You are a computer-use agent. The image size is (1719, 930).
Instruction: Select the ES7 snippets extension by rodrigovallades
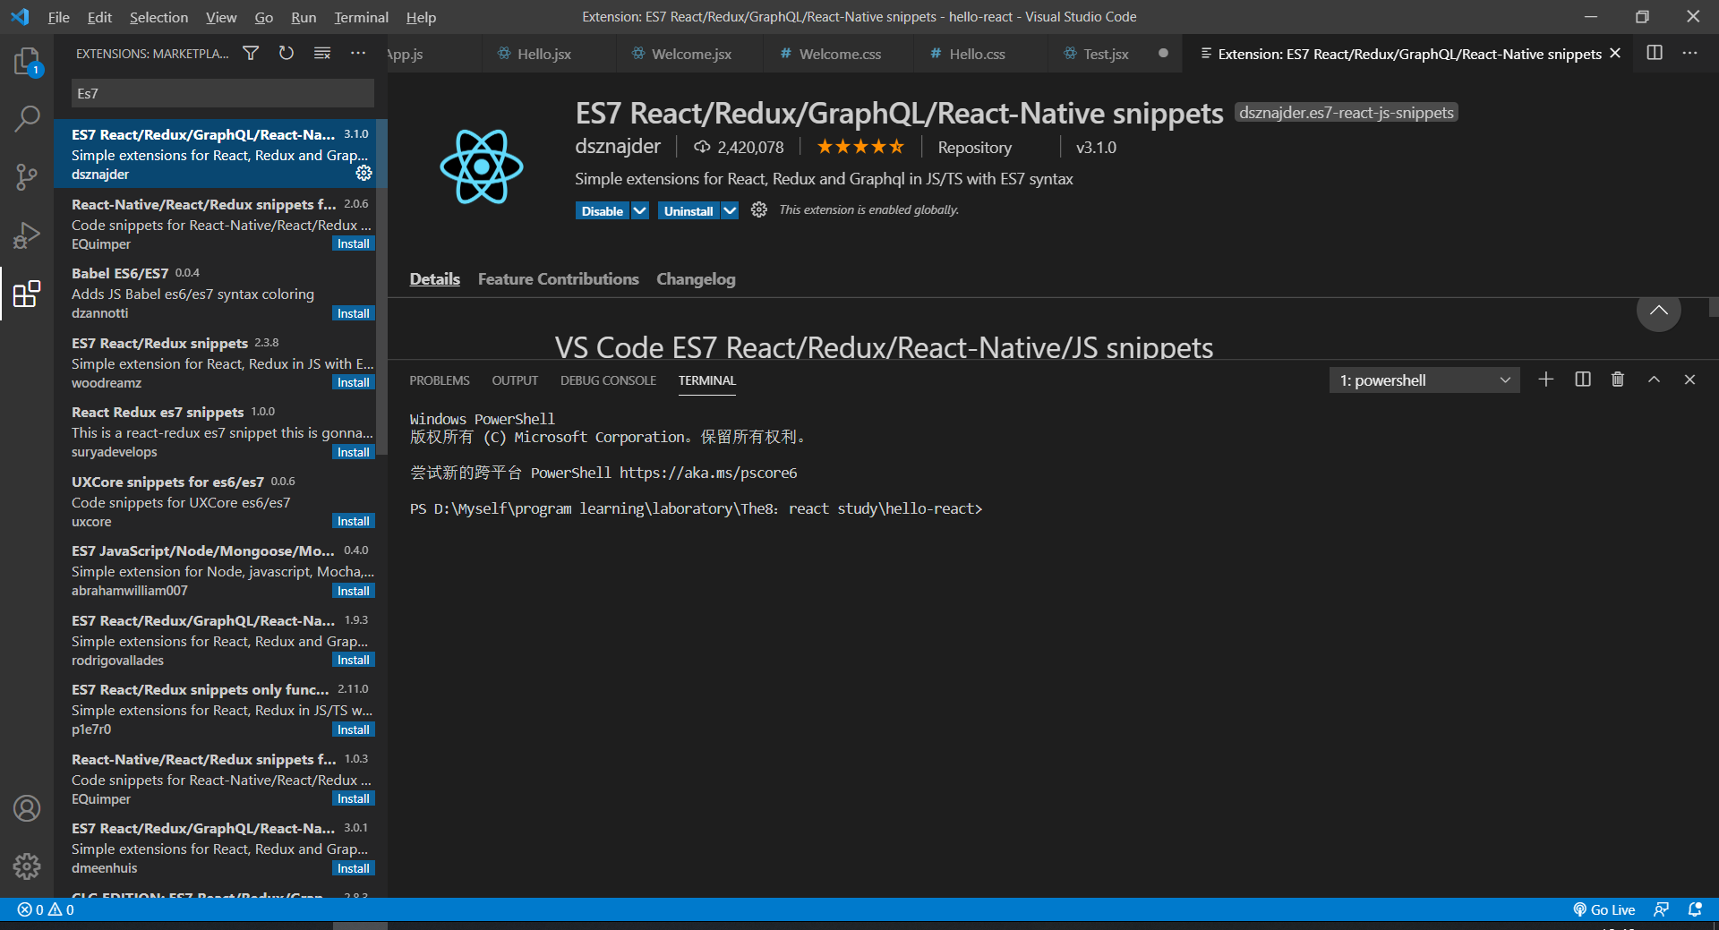[x=220, y=640]
